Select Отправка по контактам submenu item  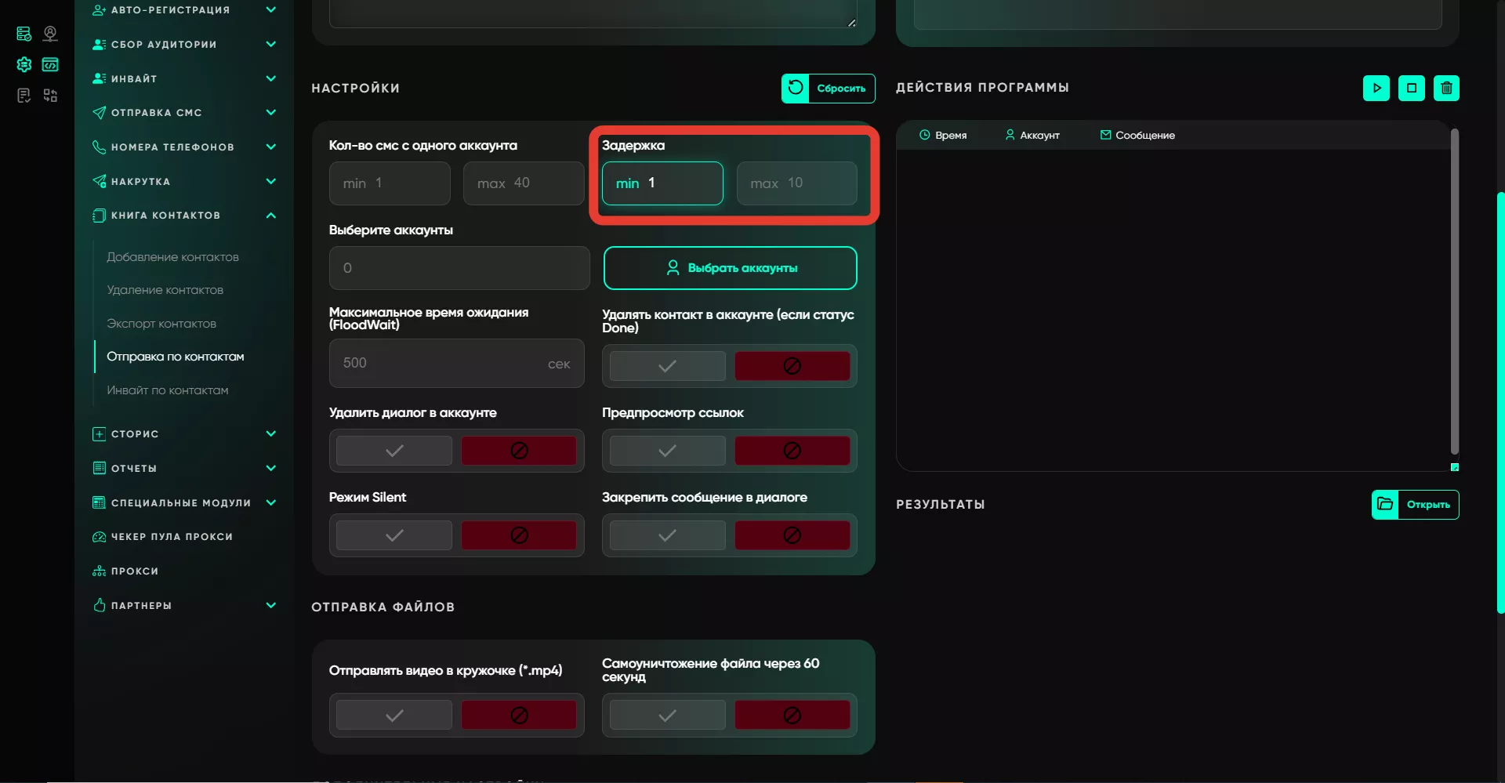pos(176,357)
